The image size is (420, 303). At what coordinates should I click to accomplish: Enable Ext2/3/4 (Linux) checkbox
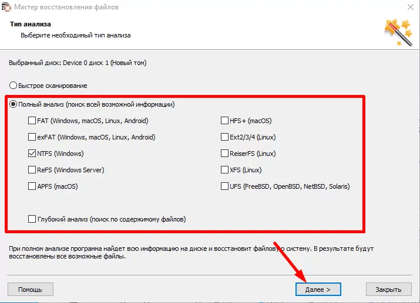click(224, 138)
